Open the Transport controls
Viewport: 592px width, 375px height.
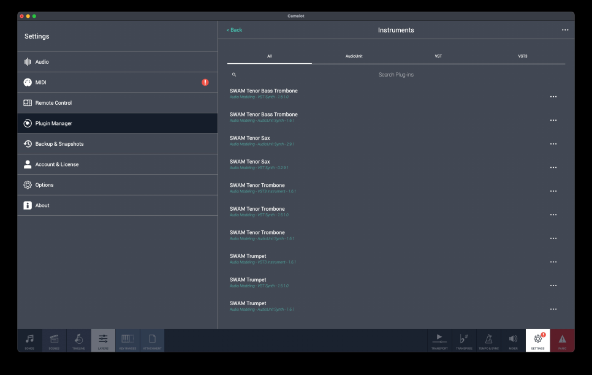click(x=439, y=341)
